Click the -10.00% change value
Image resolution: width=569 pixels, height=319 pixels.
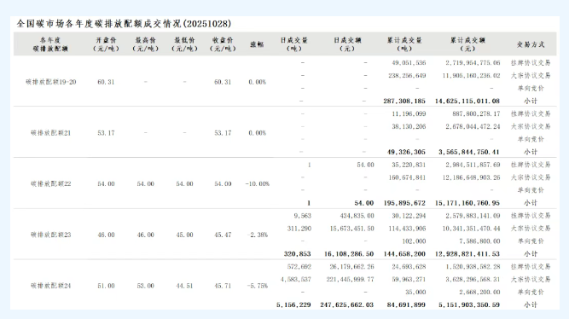(x=258, y=184)
